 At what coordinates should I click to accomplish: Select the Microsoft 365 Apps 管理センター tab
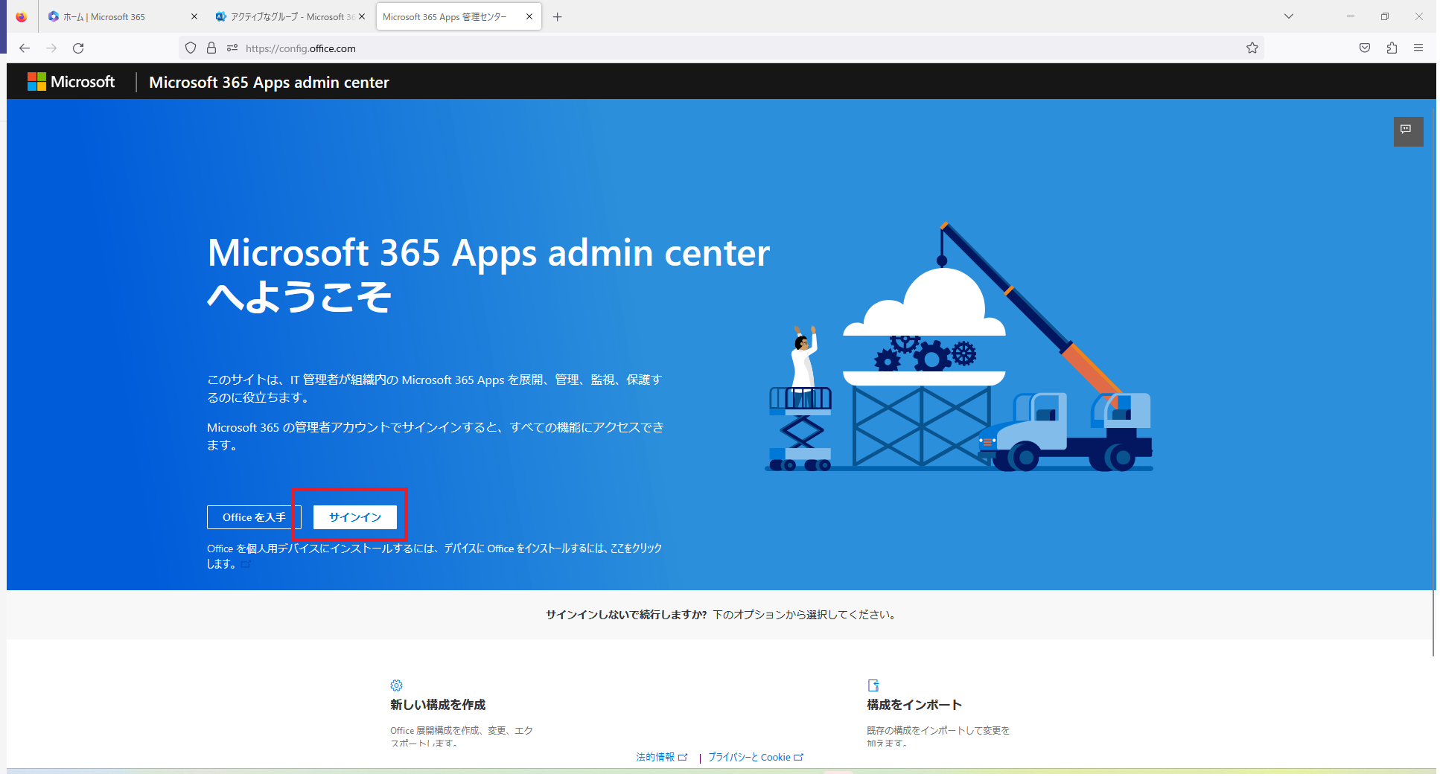(x=459, y=16)
